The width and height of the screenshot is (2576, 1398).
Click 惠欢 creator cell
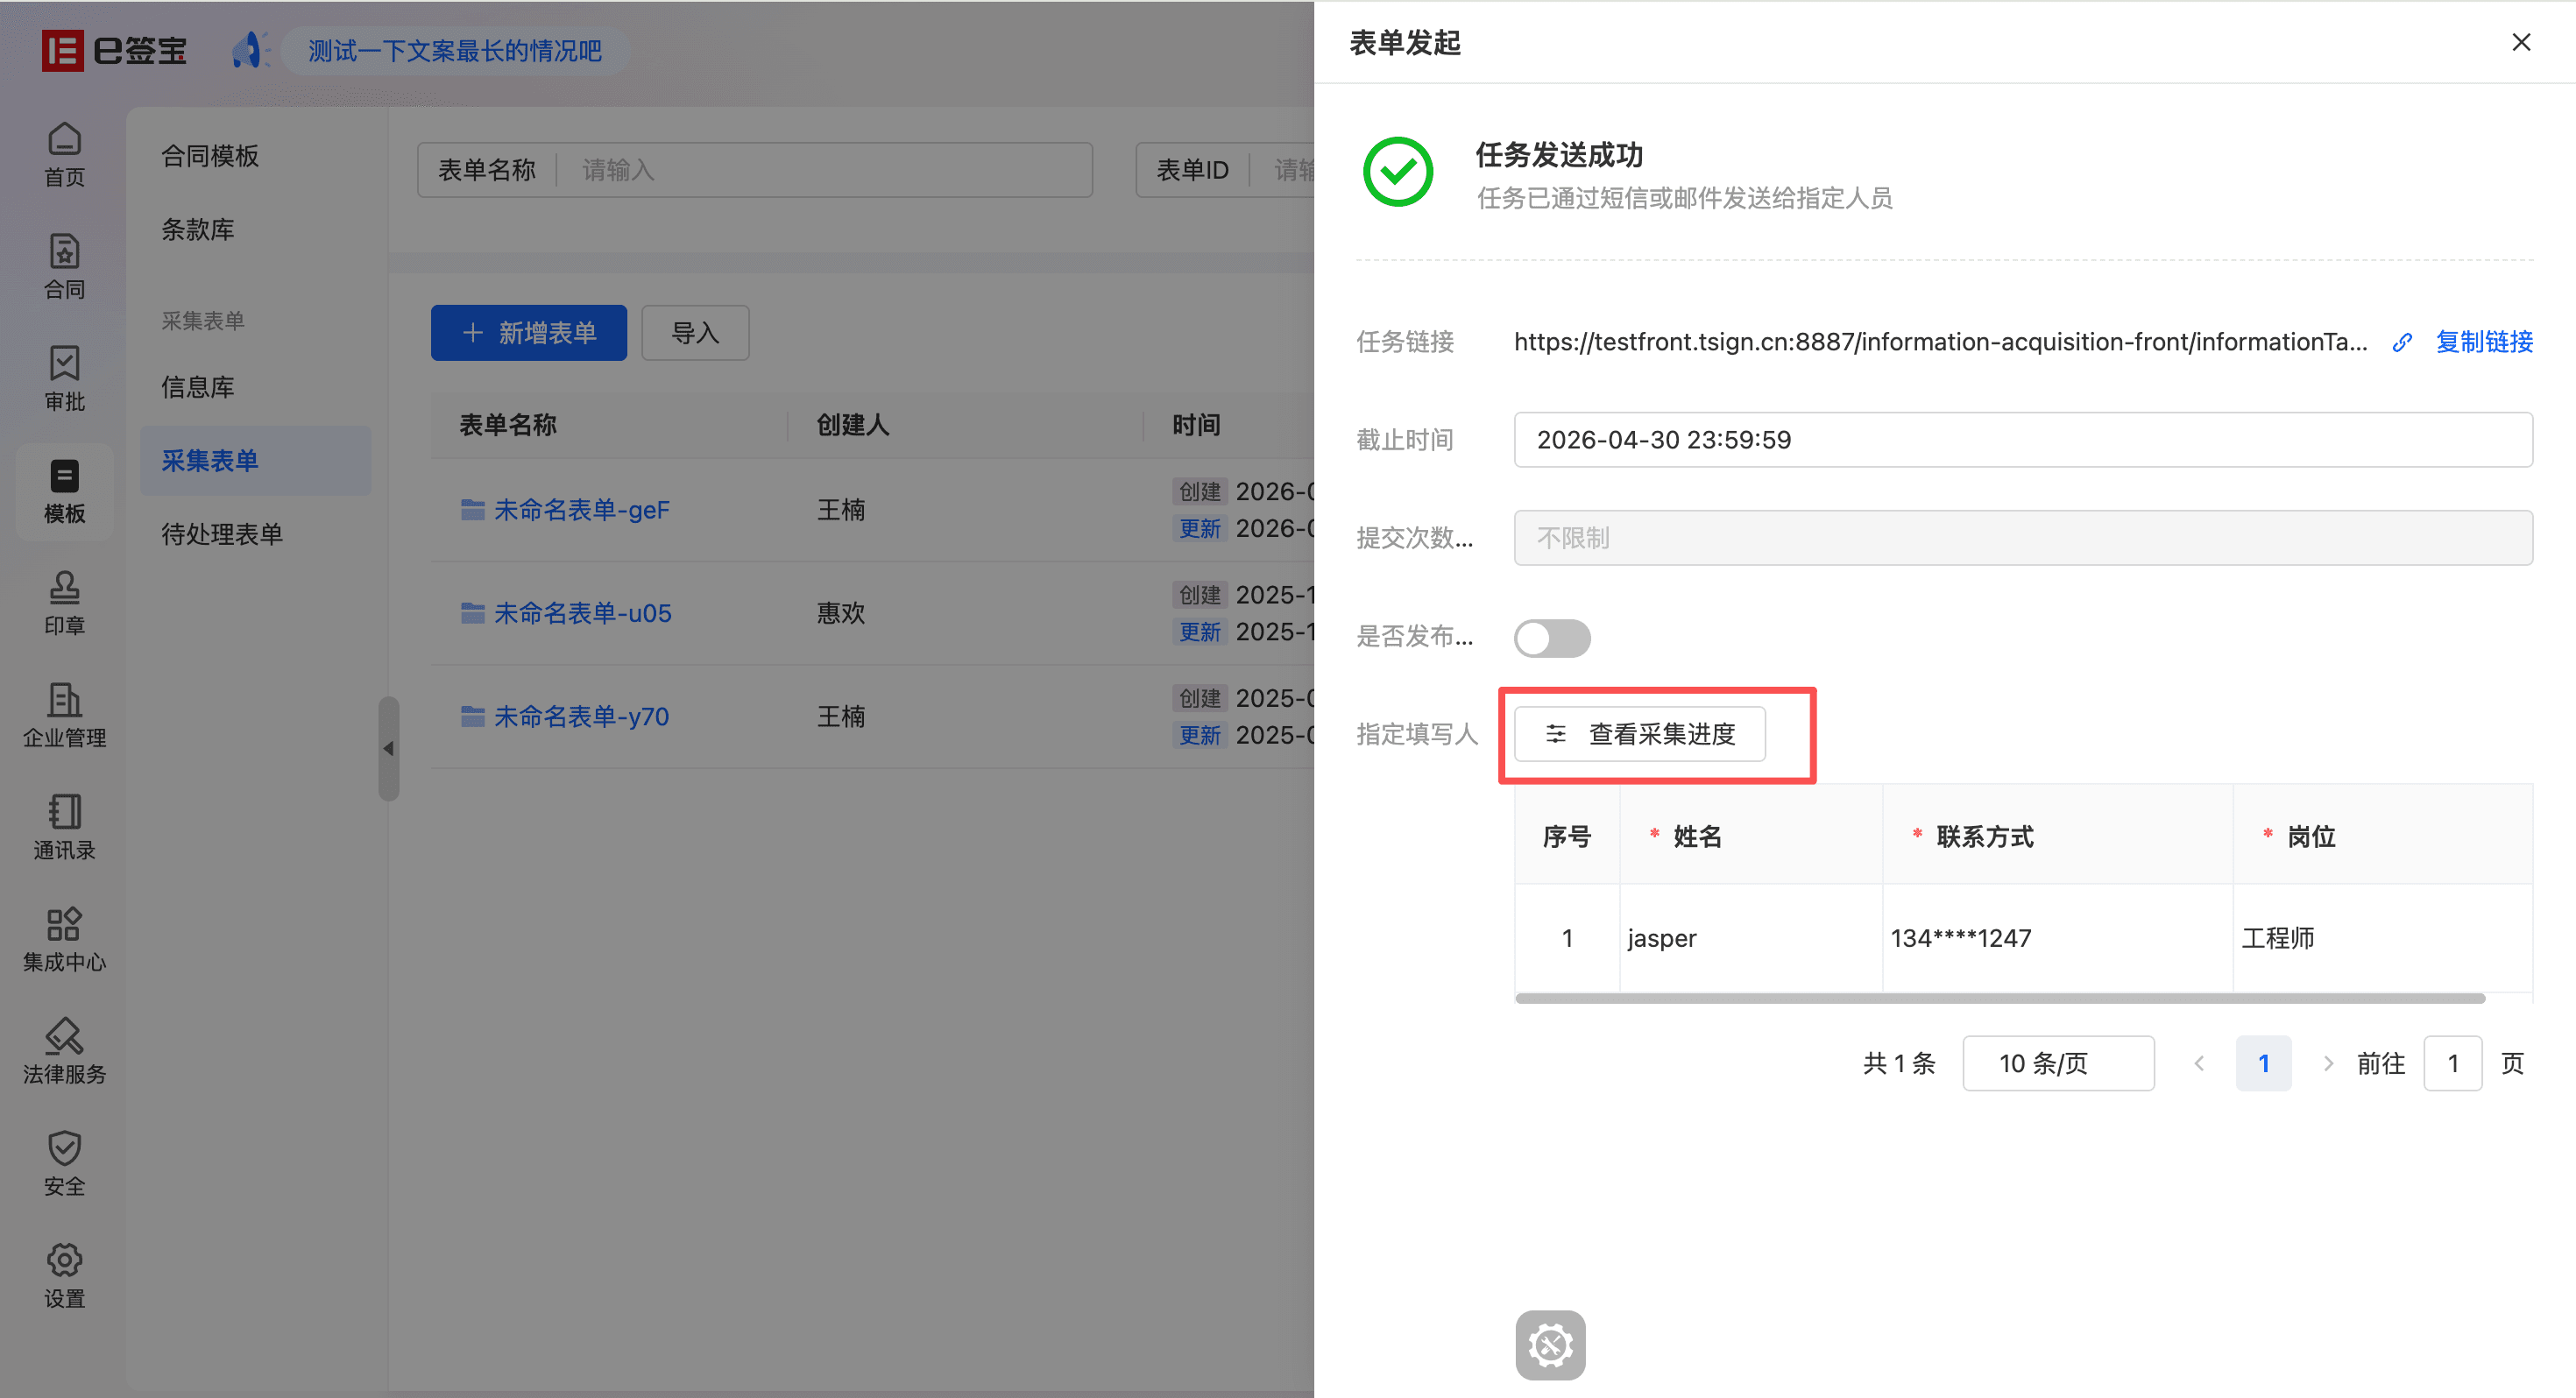point(841,613)
